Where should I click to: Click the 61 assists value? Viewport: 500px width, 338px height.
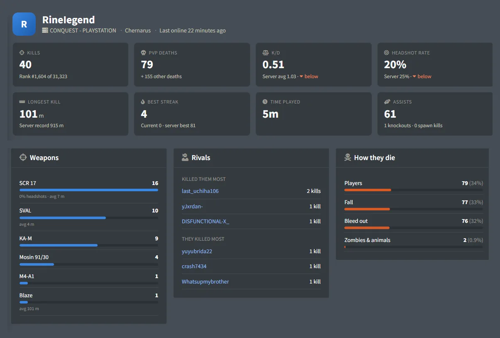390,114
